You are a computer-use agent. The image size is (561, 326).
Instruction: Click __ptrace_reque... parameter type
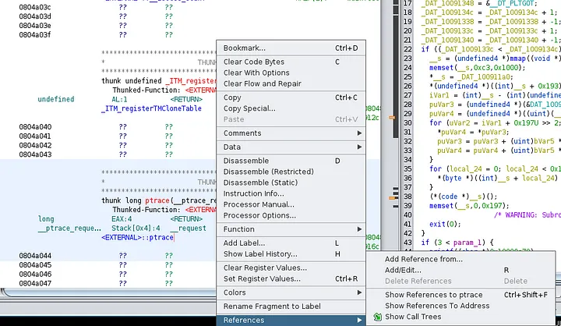tap(69, 229)
